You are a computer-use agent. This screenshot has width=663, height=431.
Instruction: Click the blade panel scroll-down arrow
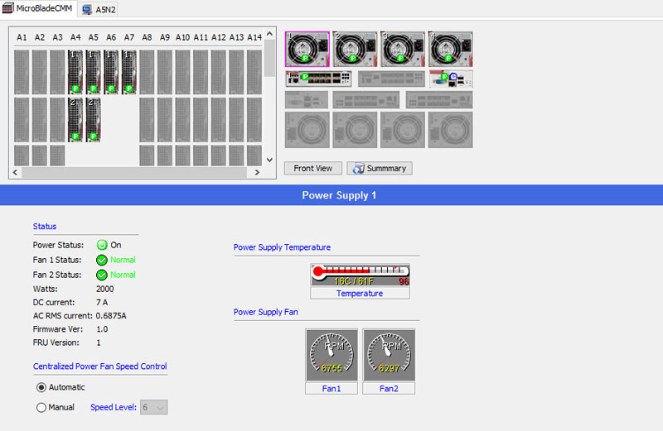coord(269,159)
